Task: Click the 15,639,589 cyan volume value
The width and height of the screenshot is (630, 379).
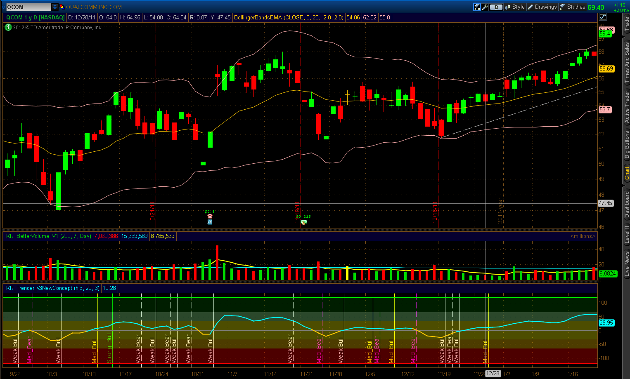Action: tap(135, 236)
